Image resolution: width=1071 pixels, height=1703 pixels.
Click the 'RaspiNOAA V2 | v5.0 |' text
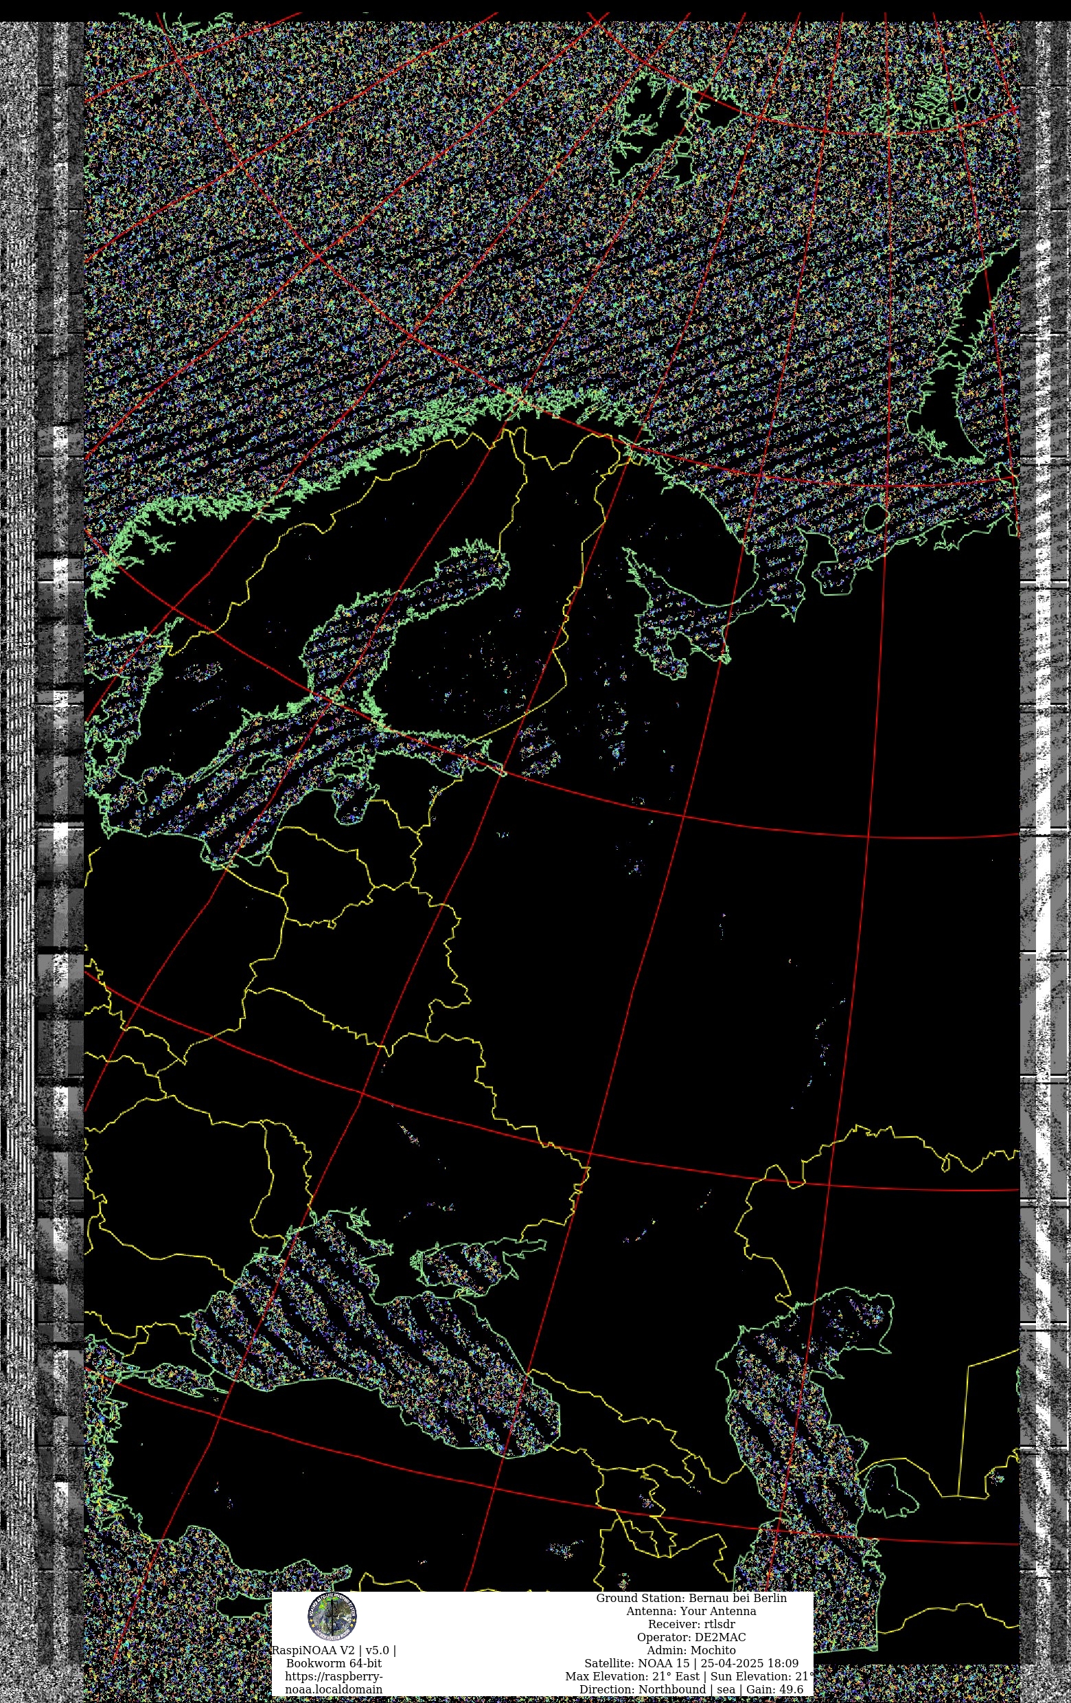[334, 1650]
